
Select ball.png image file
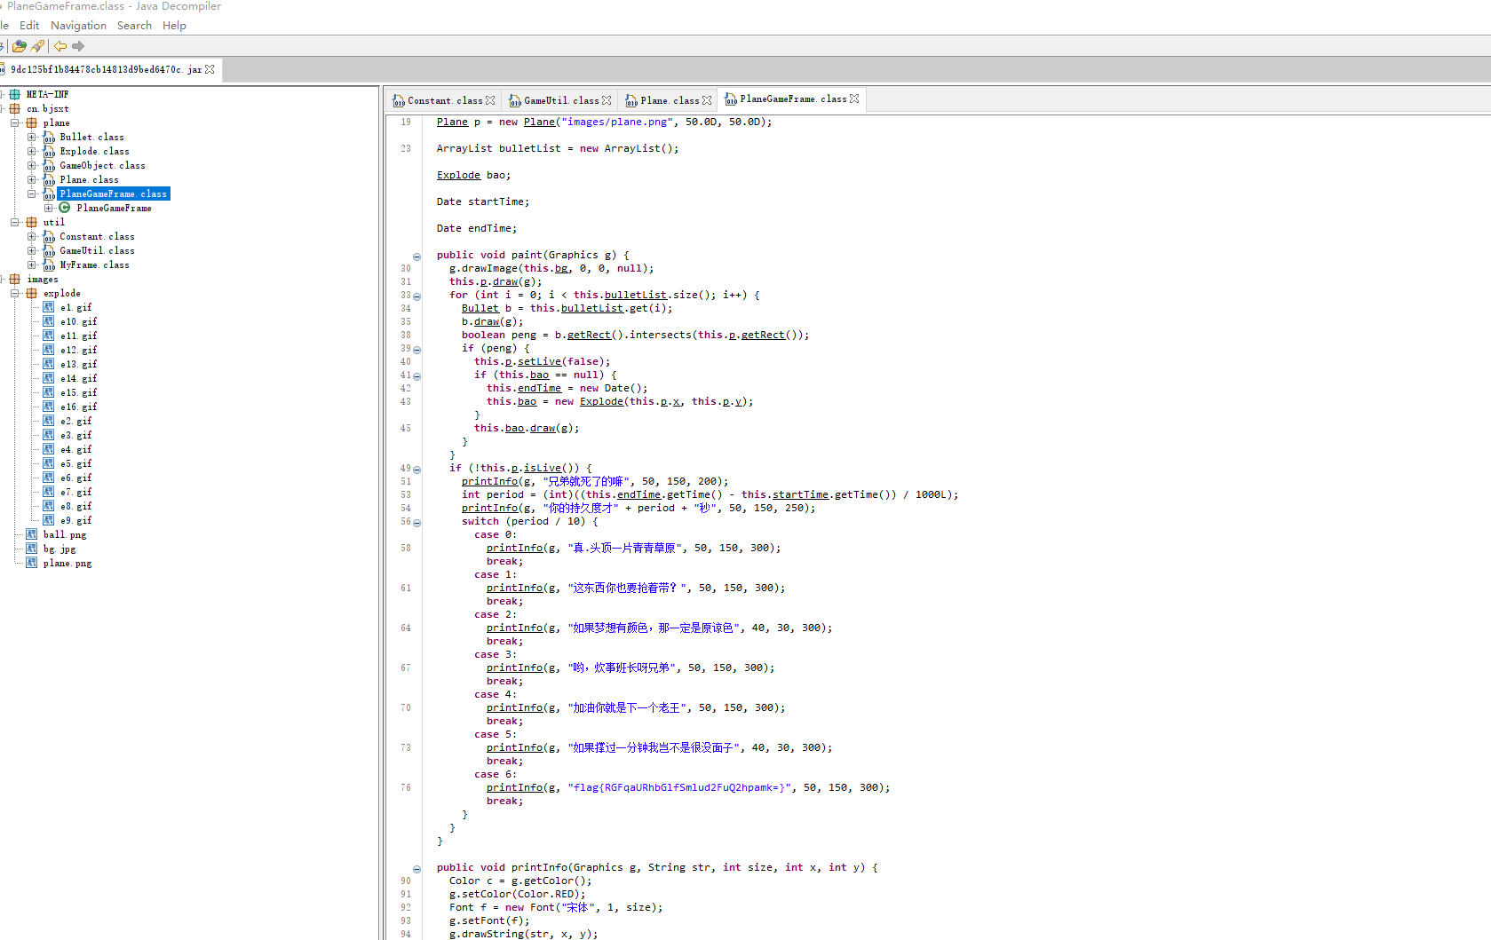point(64,535)
